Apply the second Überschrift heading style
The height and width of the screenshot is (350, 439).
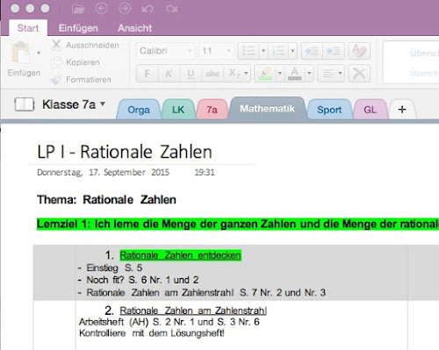[424, 73]
